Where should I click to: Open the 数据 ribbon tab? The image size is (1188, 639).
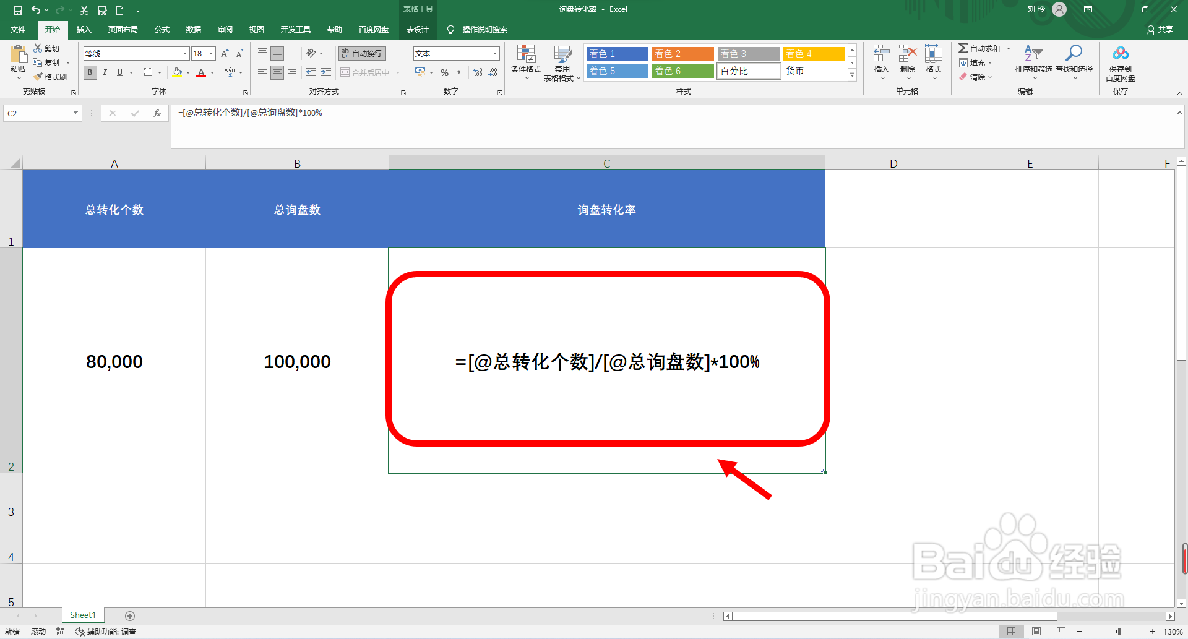pos(194,30)
